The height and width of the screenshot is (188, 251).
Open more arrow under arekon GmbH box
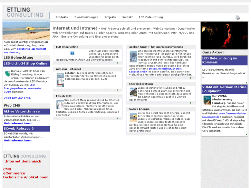[x=191, y=78]
